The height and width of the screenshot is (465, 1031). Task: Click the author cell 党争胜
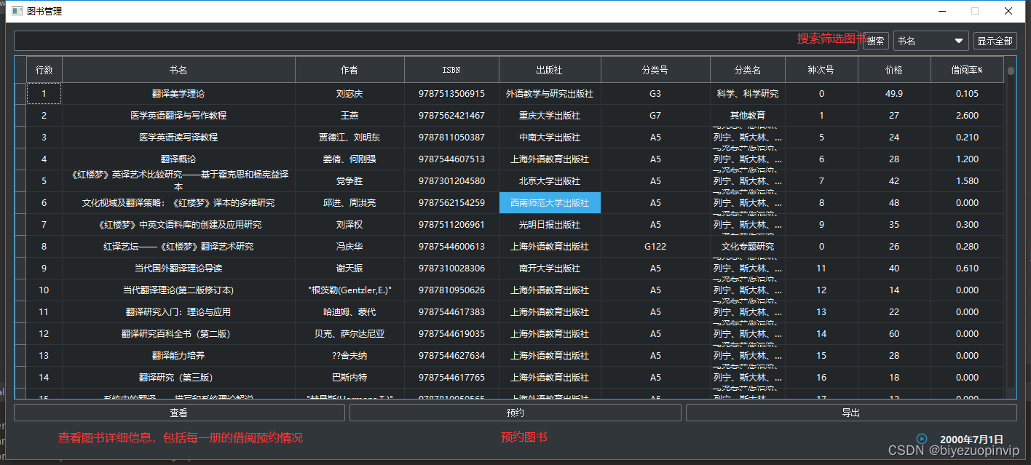[349, 181]
